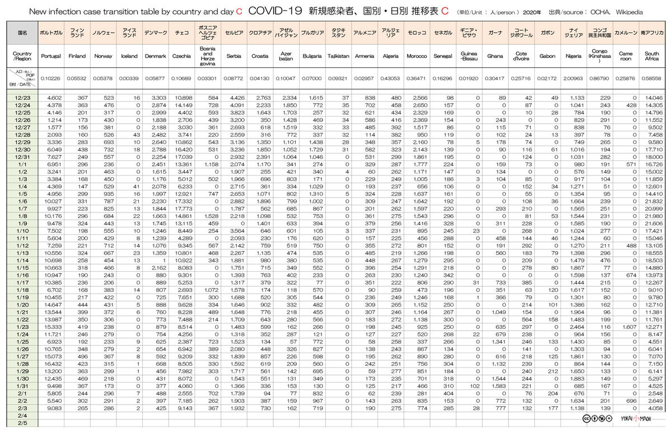
Task: Select Portugal population value 0.10226
Action: 50,78
